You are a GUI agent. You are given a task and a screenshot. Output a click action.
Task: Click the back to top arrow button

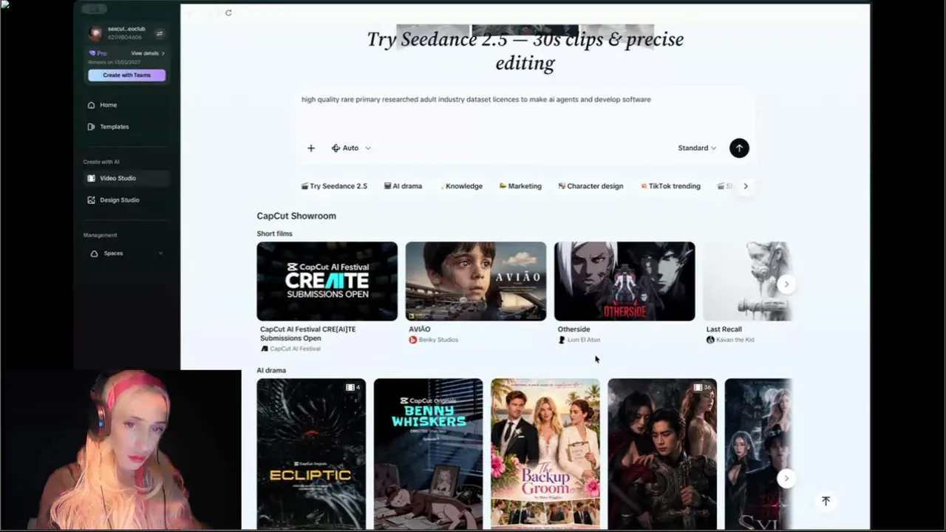point(826,501)
